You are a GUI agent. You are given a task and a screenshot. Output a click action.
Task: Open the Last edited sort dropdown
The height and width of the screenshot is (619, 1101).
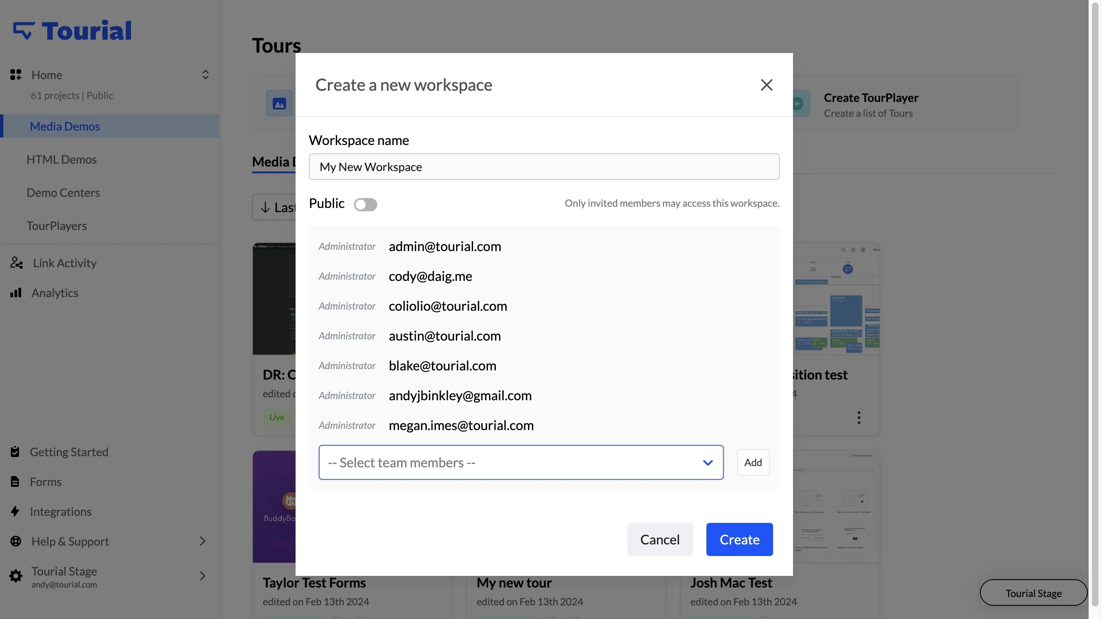(275, 207)
